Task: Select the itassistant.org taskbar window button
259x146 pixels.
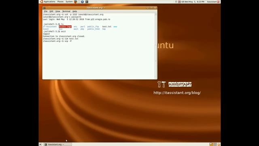Action: (x=58, y=144)
